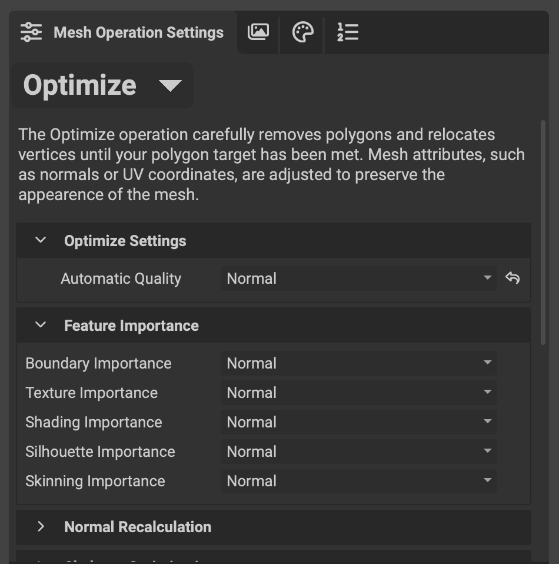The width and height of the screenshot is (559, 564).
Task: Click the chevron next to Optimize Settings
Action: 39,240
